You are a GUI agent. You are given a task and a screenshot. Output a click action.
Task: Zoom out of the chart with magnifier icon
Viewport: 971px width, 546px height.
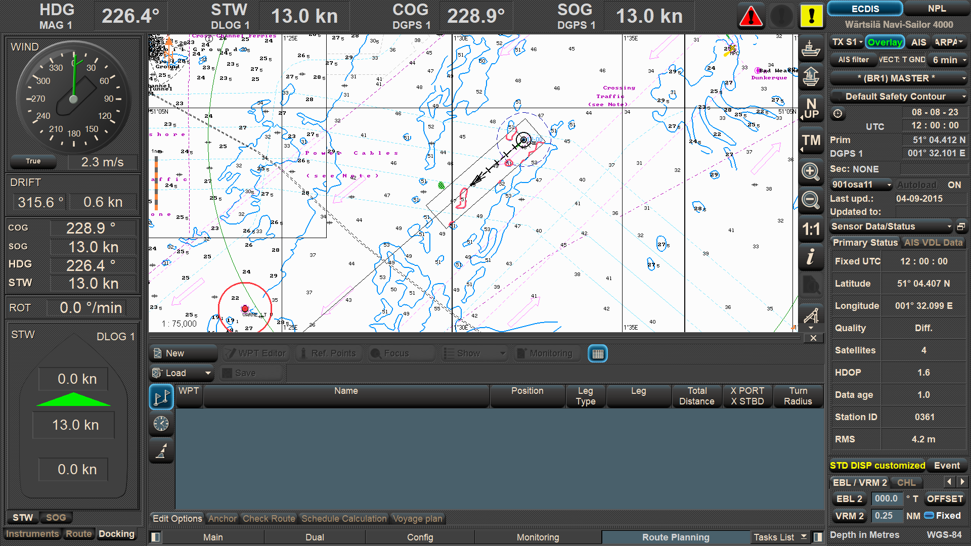[811, 200]
